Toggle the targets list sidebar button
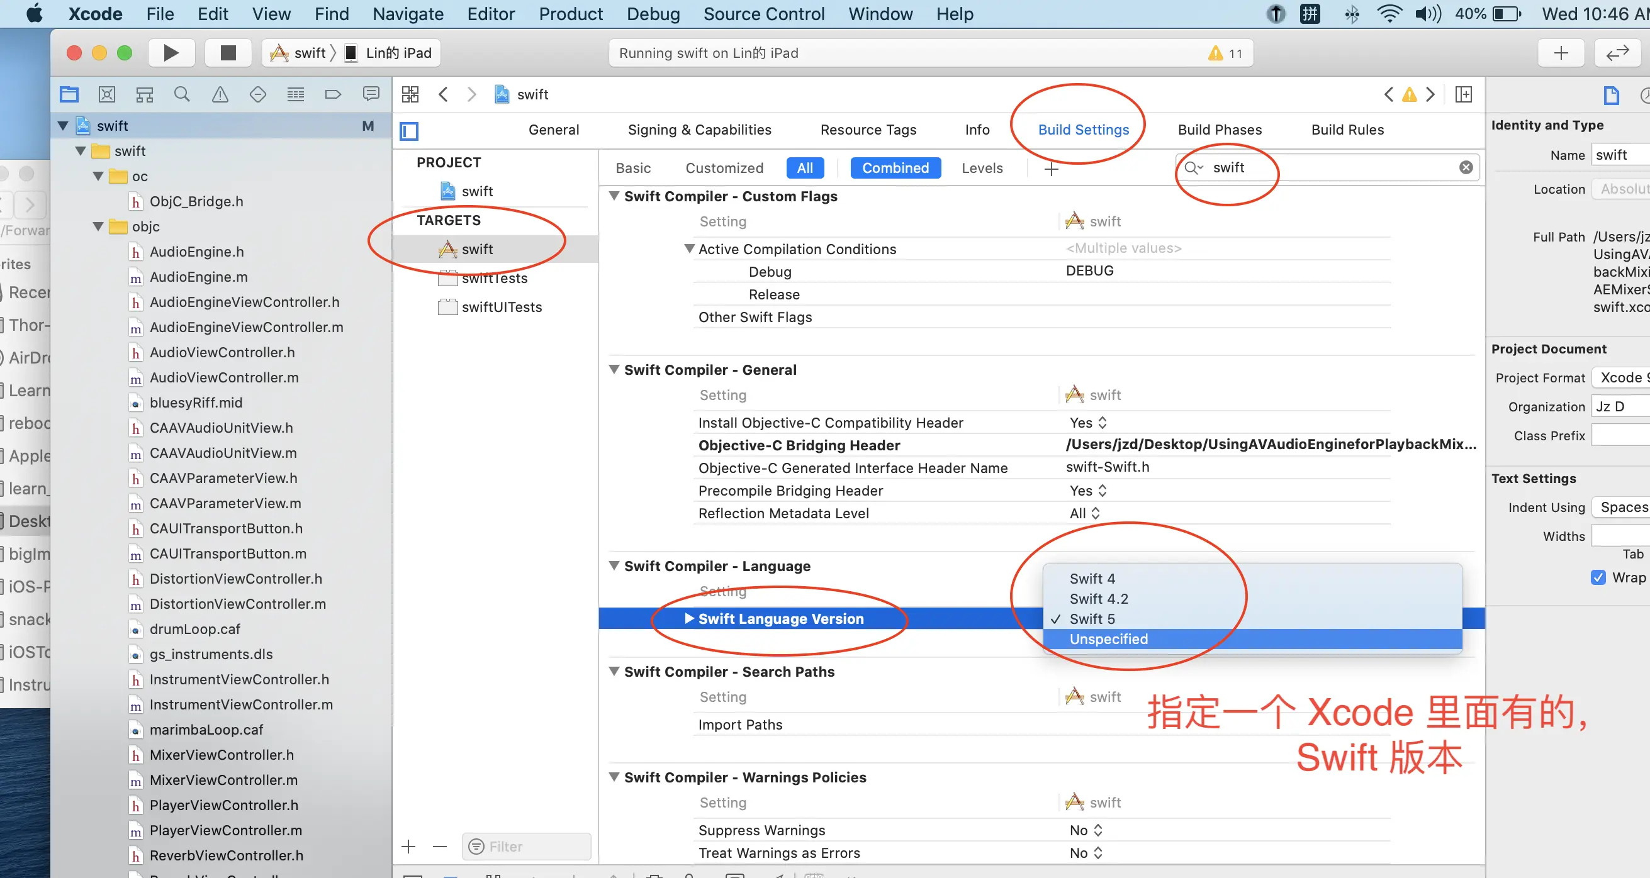The height and width of the screenshot is (878, 1650). (408, 131)
